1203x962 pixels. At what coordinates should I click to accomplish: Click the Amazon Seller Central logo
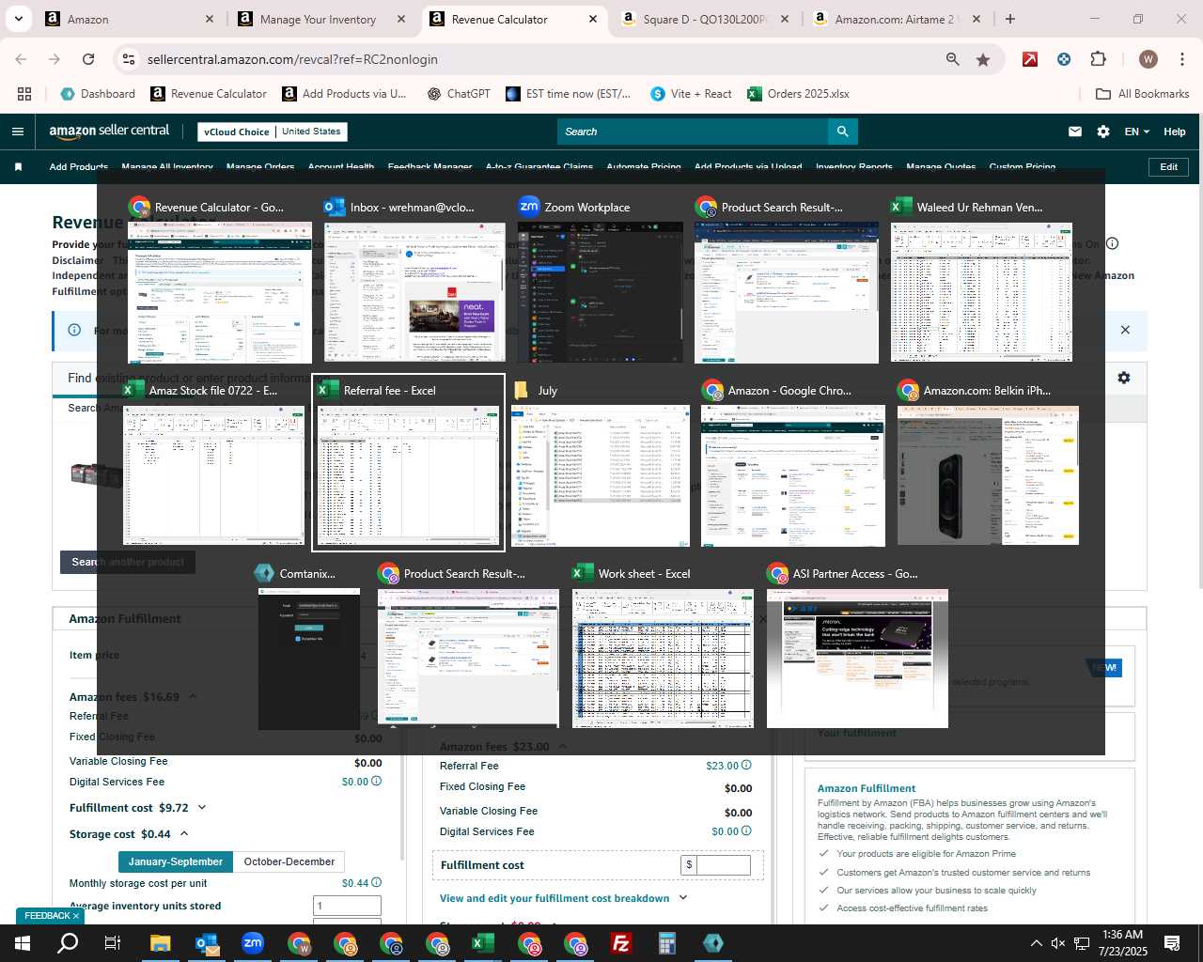point(109,132)
